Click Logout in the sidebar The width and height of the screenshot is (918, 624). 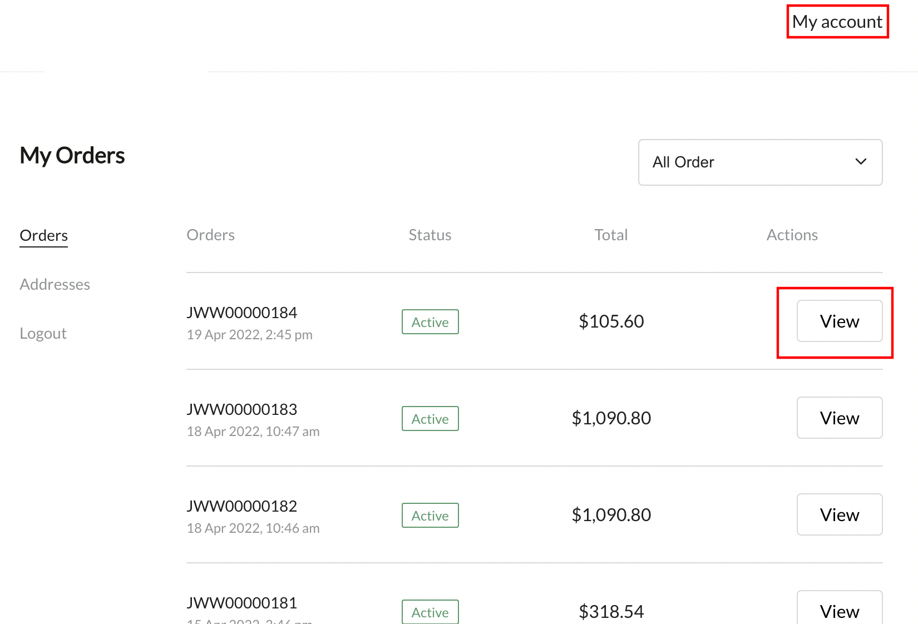tap(43, 333)
